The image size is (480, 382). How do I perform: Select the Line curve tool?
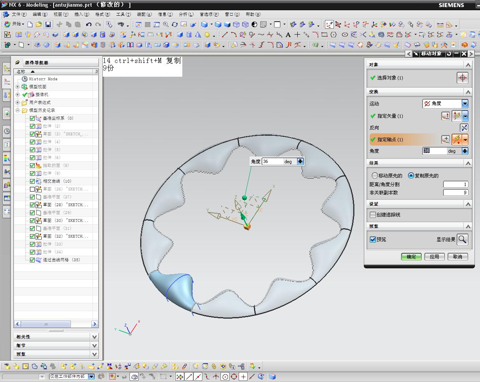click(225, 35)
